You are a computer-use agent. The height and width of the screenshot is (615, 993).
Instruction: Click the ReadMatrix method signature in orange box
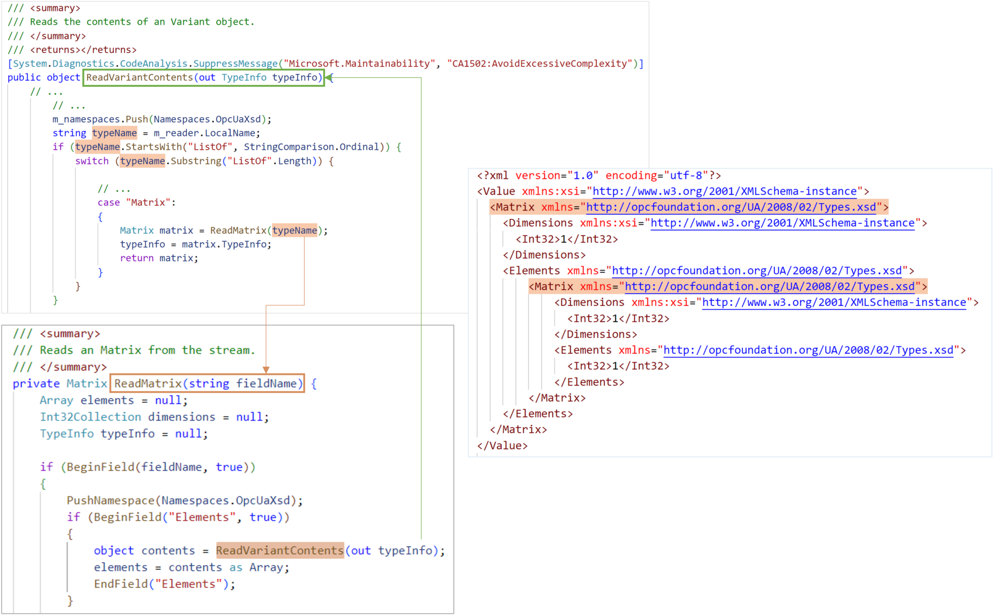tap(208, 383)
